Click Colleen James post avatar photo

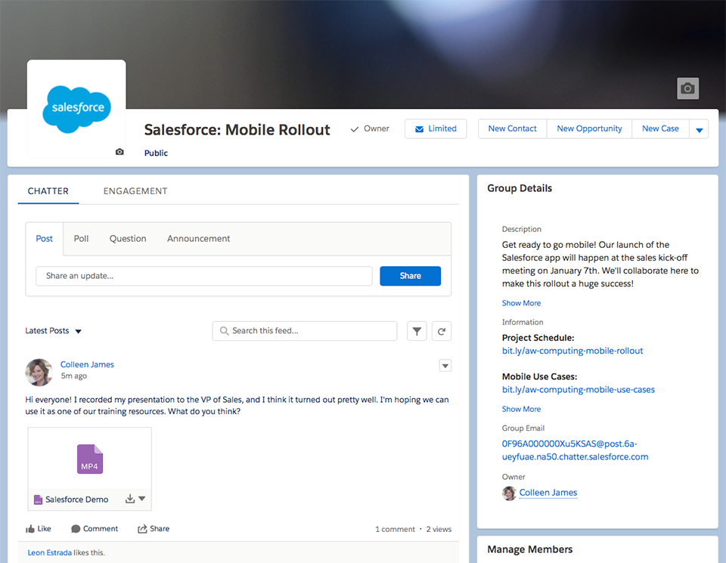[39, 372]
